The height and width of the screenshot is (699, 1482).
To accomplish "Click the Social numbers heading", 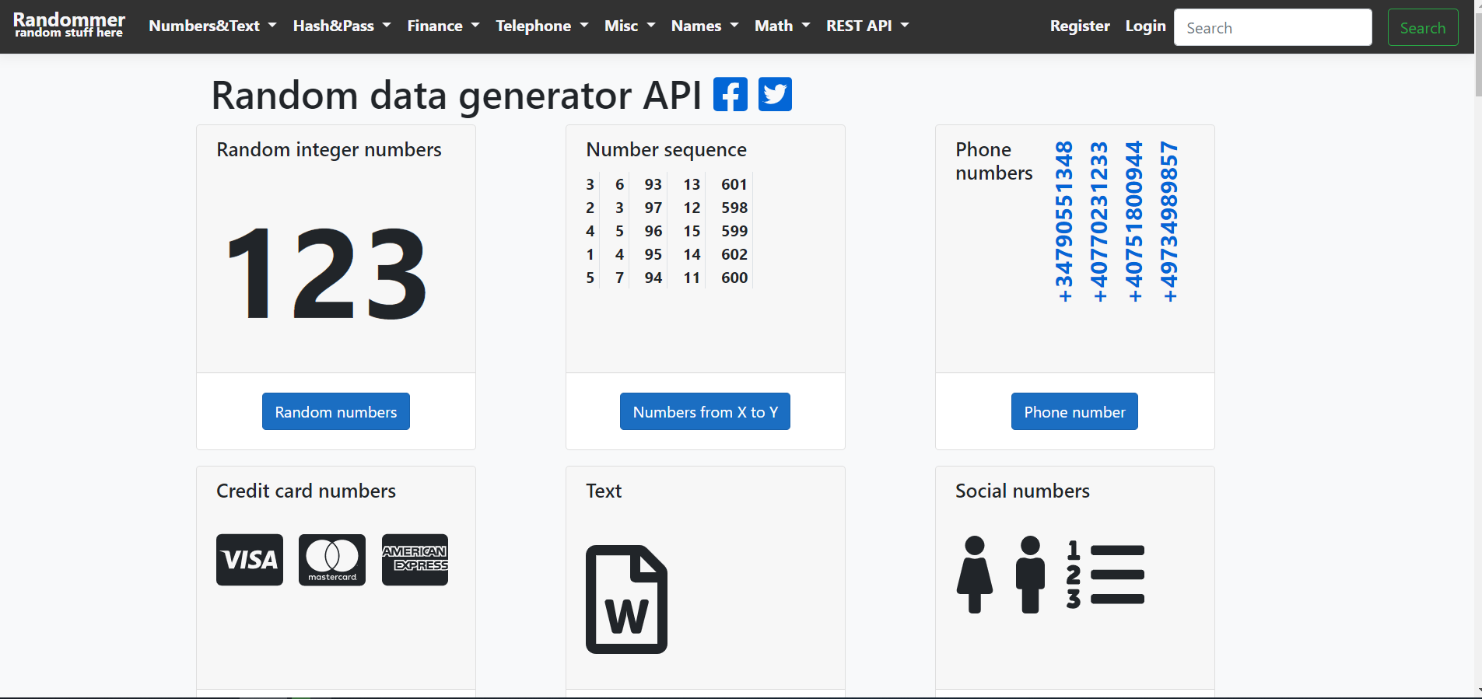I will pos(1022,491).
